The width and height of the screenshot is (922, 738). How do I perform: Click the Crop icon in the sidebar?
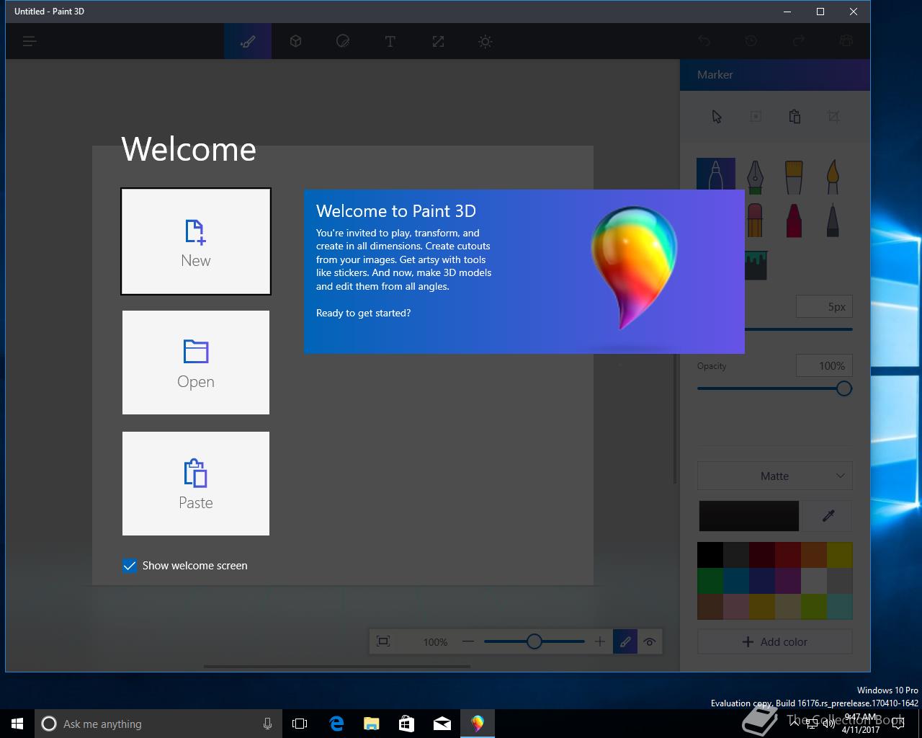click(833, 117)
